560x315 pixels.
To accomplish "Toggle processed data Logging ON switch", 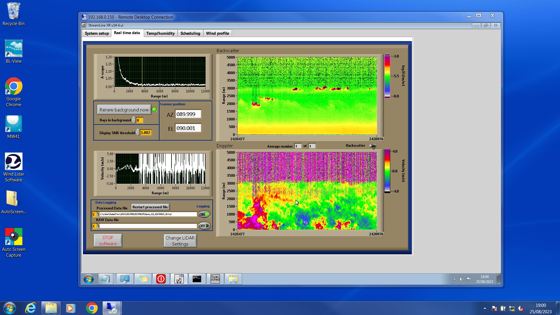I will 204,214.
